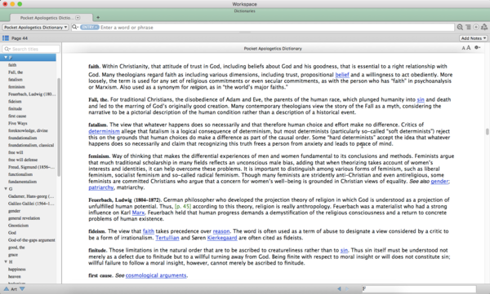The width and height of the screenshot is (490, 294).
Task: Click the share/recycle icon at far right of toolbar
Action: tap(484, 27)
